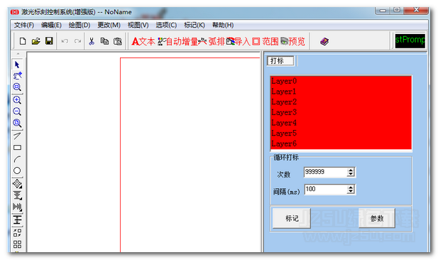Select the rectangle drawing tool
Image resolution: width=438 pixels, height=260 pixels.
[x=17, y=147]
